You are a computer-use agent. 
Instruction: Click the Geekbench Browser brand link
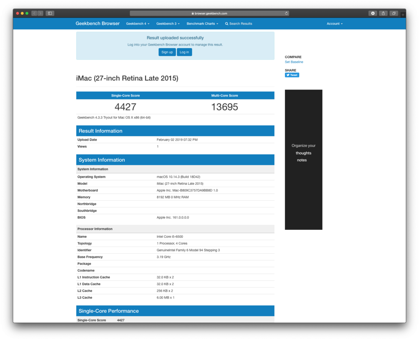pyautogui.click(x=98, y=24)
